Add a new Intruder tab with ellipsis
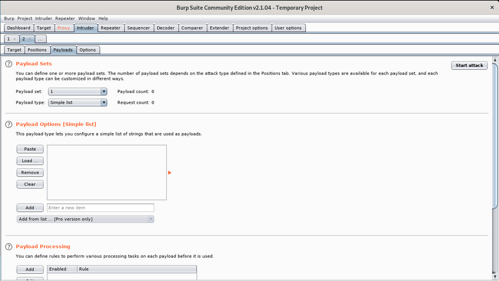499x281 pixels. pyautogui.click(x=40, y=39)
